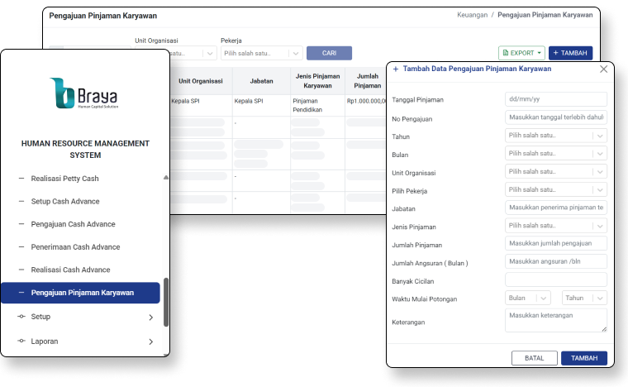Expand the Laporan menu chevron
This screenshot has height=387, width=628.
150,342
